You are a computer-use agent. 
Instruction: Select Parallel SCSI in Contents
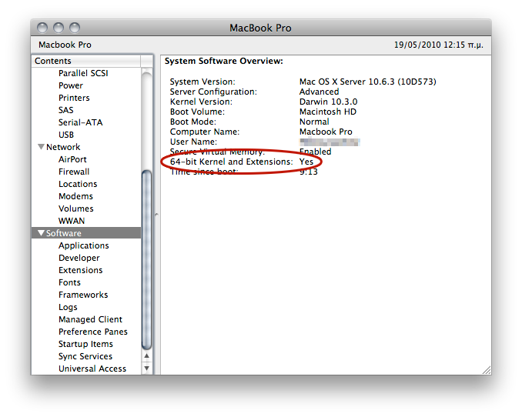tap(83, 73)
